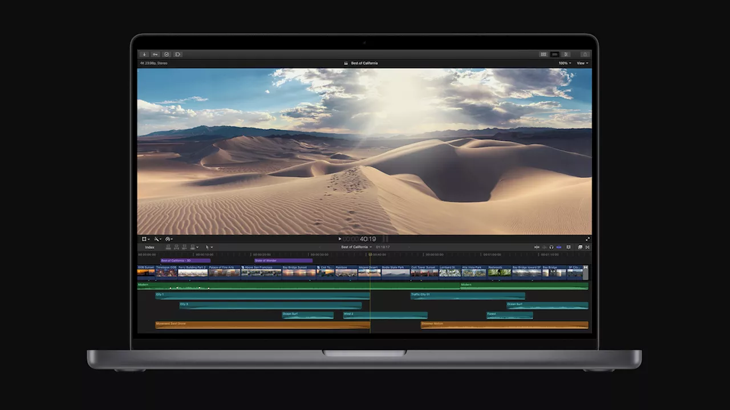Click the project duration 01:18:17 text
This screenshot has height=410, width=730.
pyautogui.click(x=383, y=247)
